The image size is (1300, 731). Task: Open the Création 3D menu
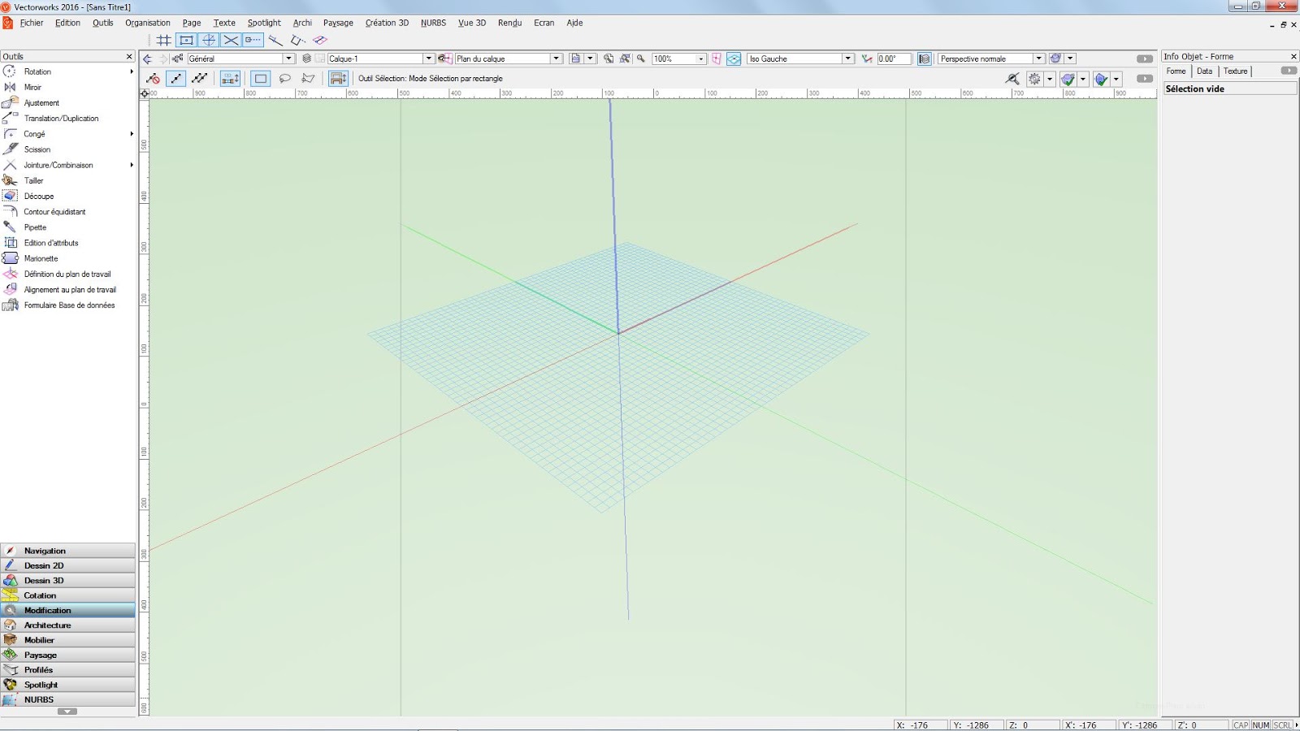[386, 23]
